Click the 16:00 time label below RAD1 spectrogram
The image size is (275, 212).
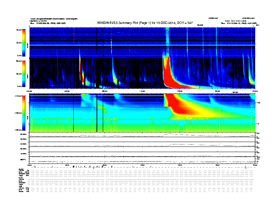(180, 91)
